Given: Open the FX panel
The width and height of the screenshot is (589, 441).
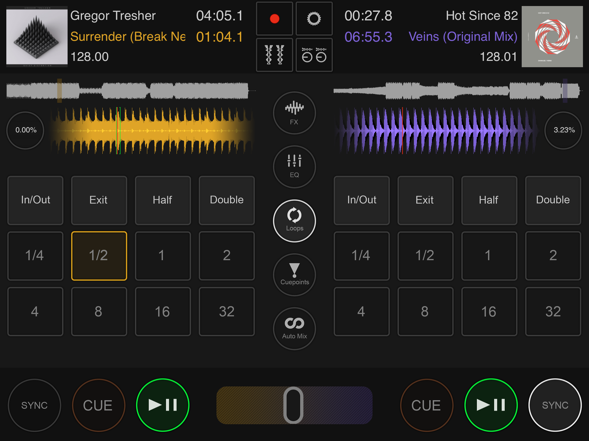Looking at the screenshot, I should click(294, 113).
